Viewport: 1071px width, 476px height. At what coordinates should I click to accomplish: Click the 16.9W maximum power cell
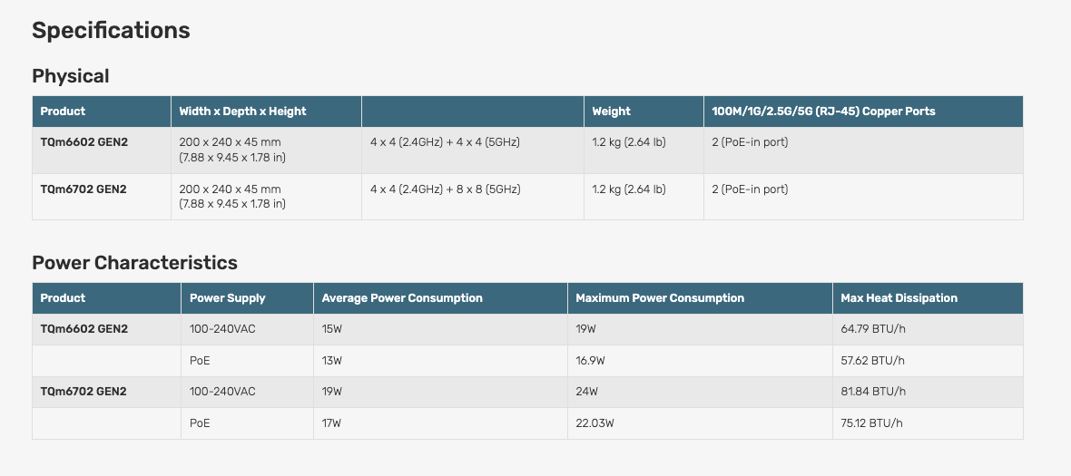(590, 361)
